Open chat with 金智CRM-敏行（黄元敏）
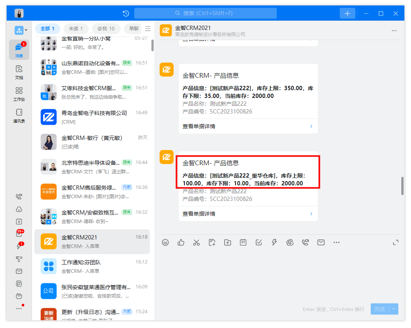Viewport: 411px width, 328px height. pos(92,142)
